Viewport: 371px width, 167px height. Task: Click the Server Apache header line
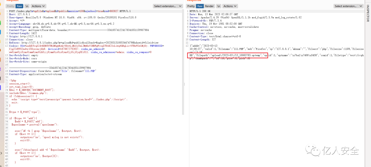246,17
